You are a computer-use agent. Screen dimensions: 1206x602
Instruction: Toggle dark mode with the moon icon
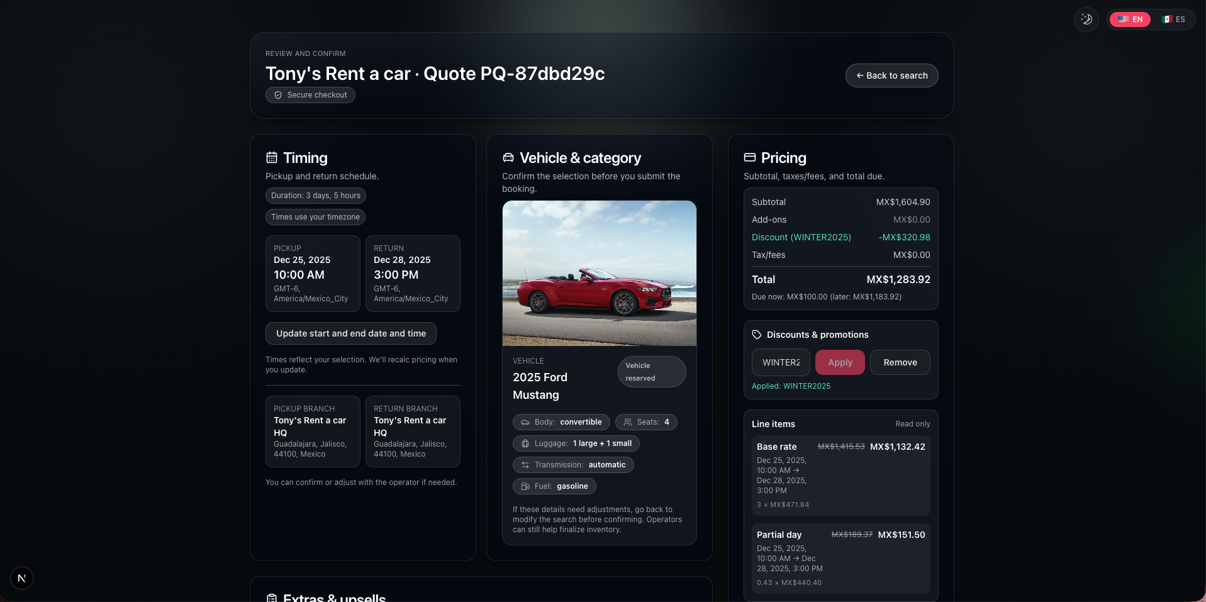(1086, 19)
